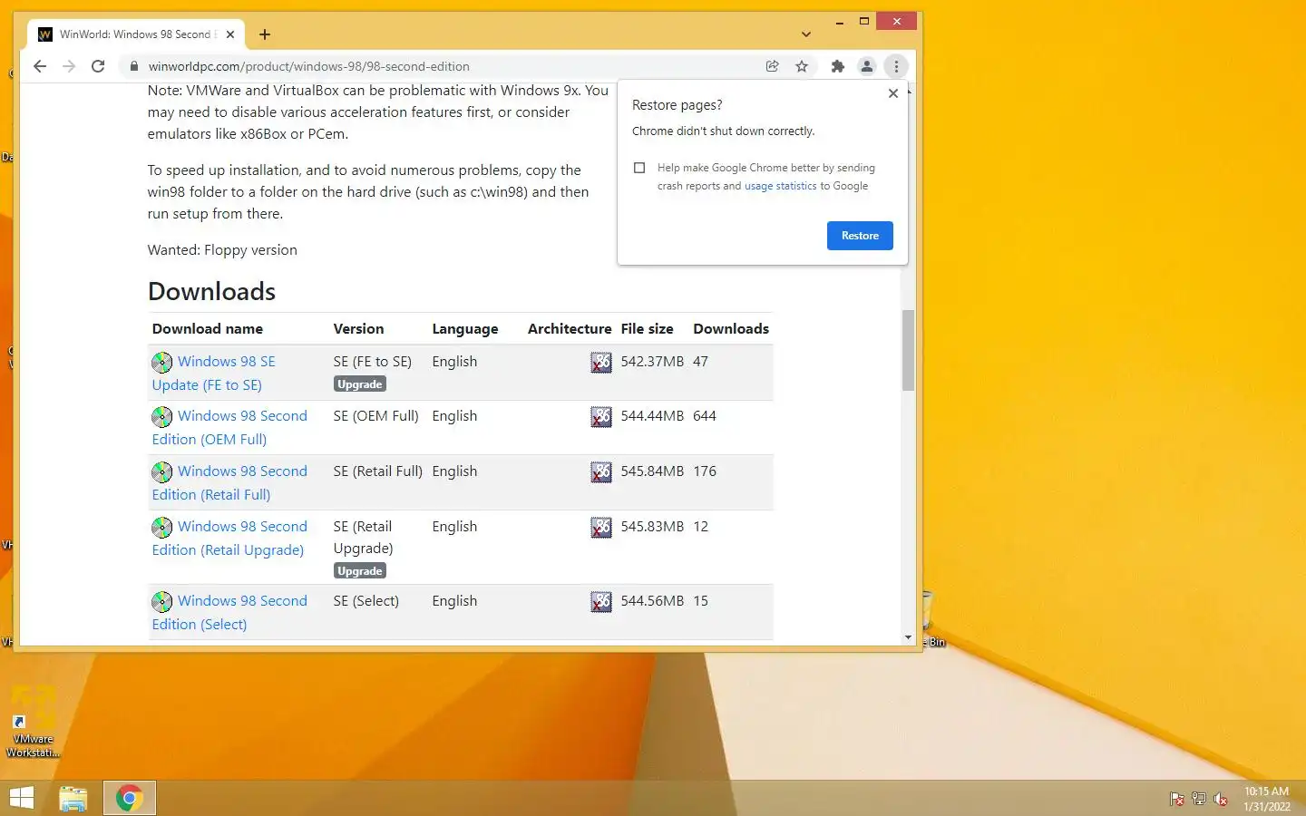This screenshot has height=816, width=1306.
Task: Click the Chrome icon in the taskbar
Action: (x=130, y=798)
